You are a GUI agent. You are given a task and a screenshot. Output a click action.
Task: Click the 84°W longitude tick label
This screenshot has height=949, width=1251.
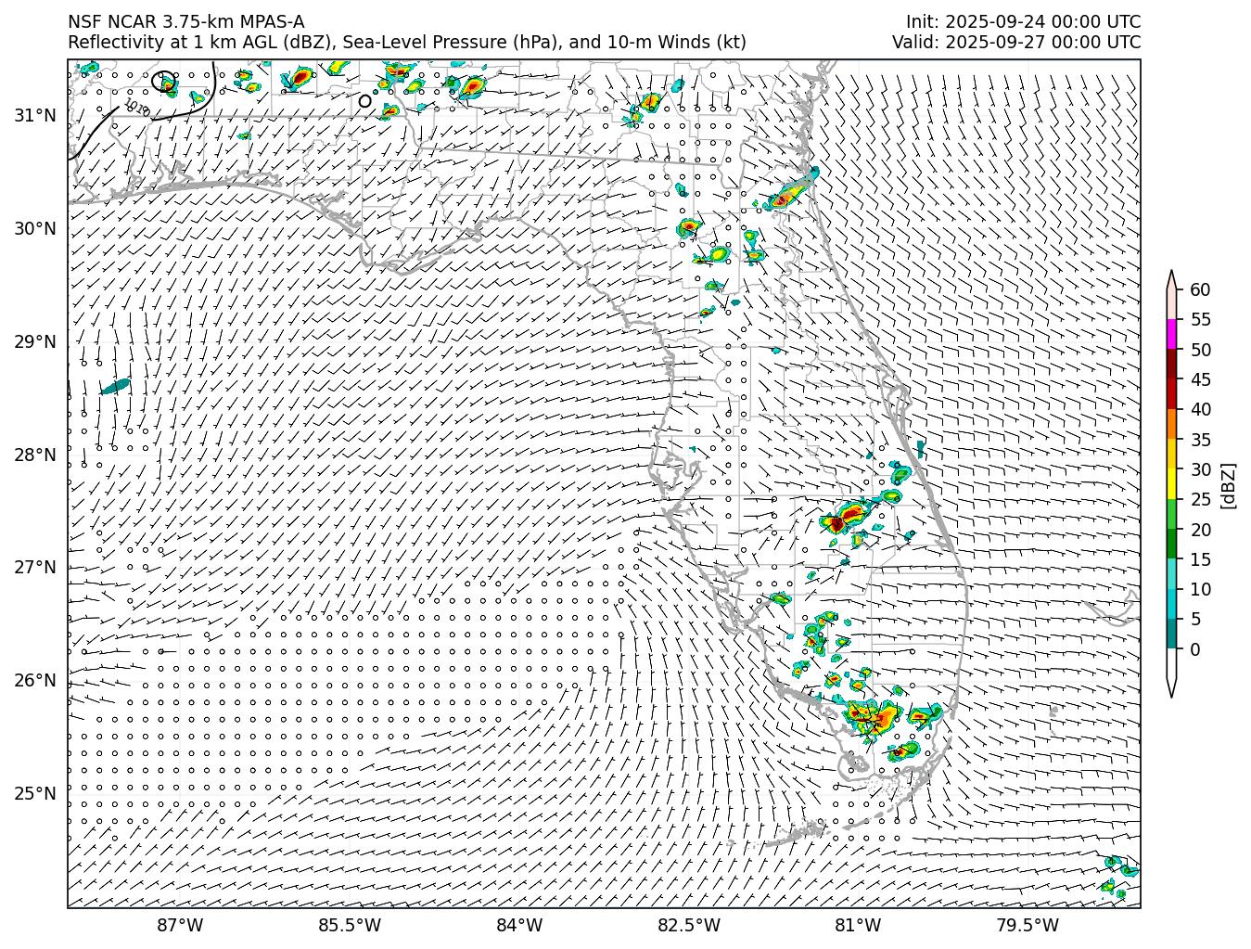click(x=519, y=926)
